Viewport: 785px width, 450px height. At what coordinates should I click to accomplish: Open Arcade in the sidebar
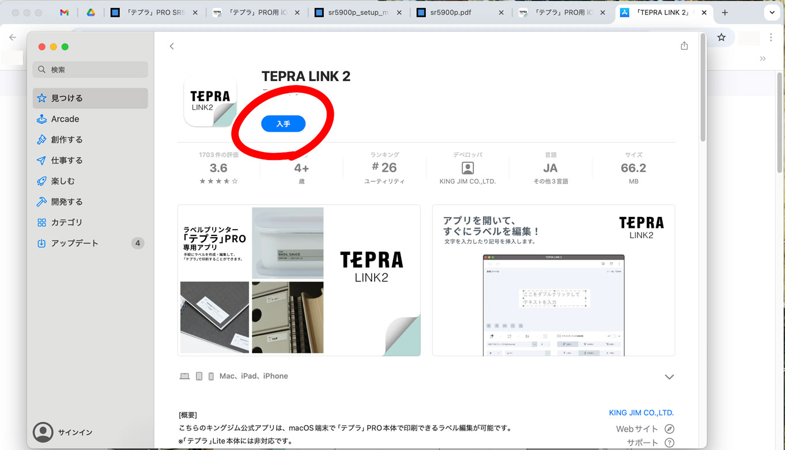90,119
